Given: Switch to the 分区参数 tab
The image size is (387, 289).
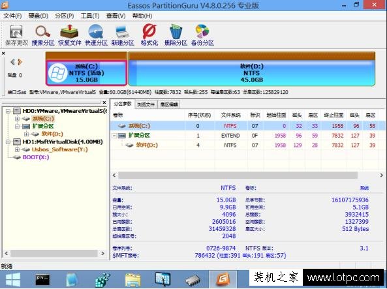Looking at the screenshot, I should point(123,104).
